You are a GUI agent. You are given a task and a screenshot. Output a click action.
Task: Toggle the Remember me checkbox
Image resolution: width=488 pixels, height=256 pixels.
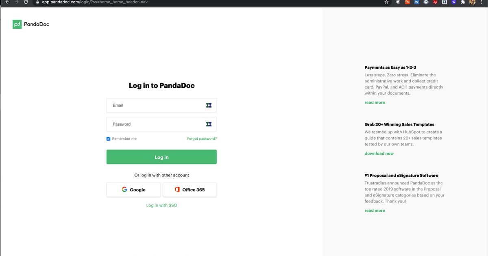[x=109, y=139]
